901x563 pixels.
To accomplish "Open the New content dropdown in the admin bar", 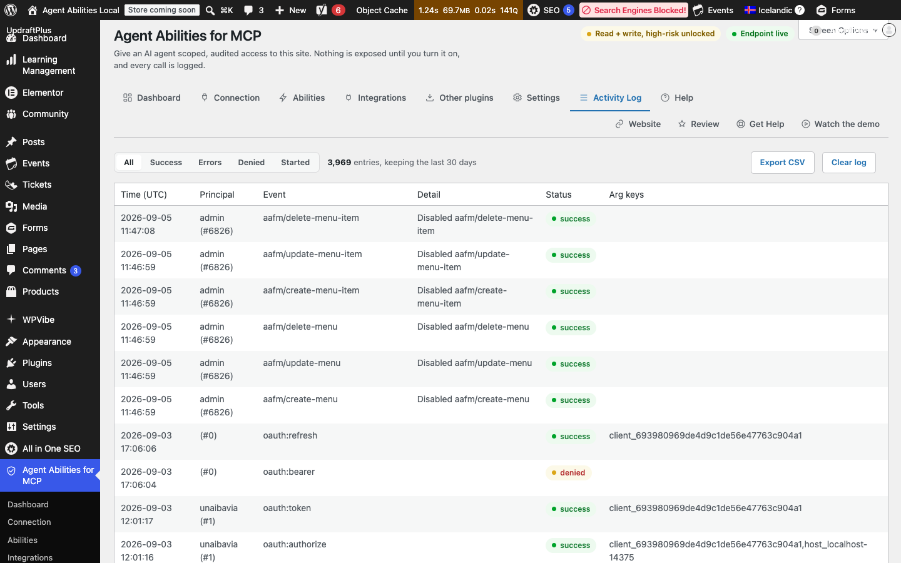I will [x=291, y=10].
